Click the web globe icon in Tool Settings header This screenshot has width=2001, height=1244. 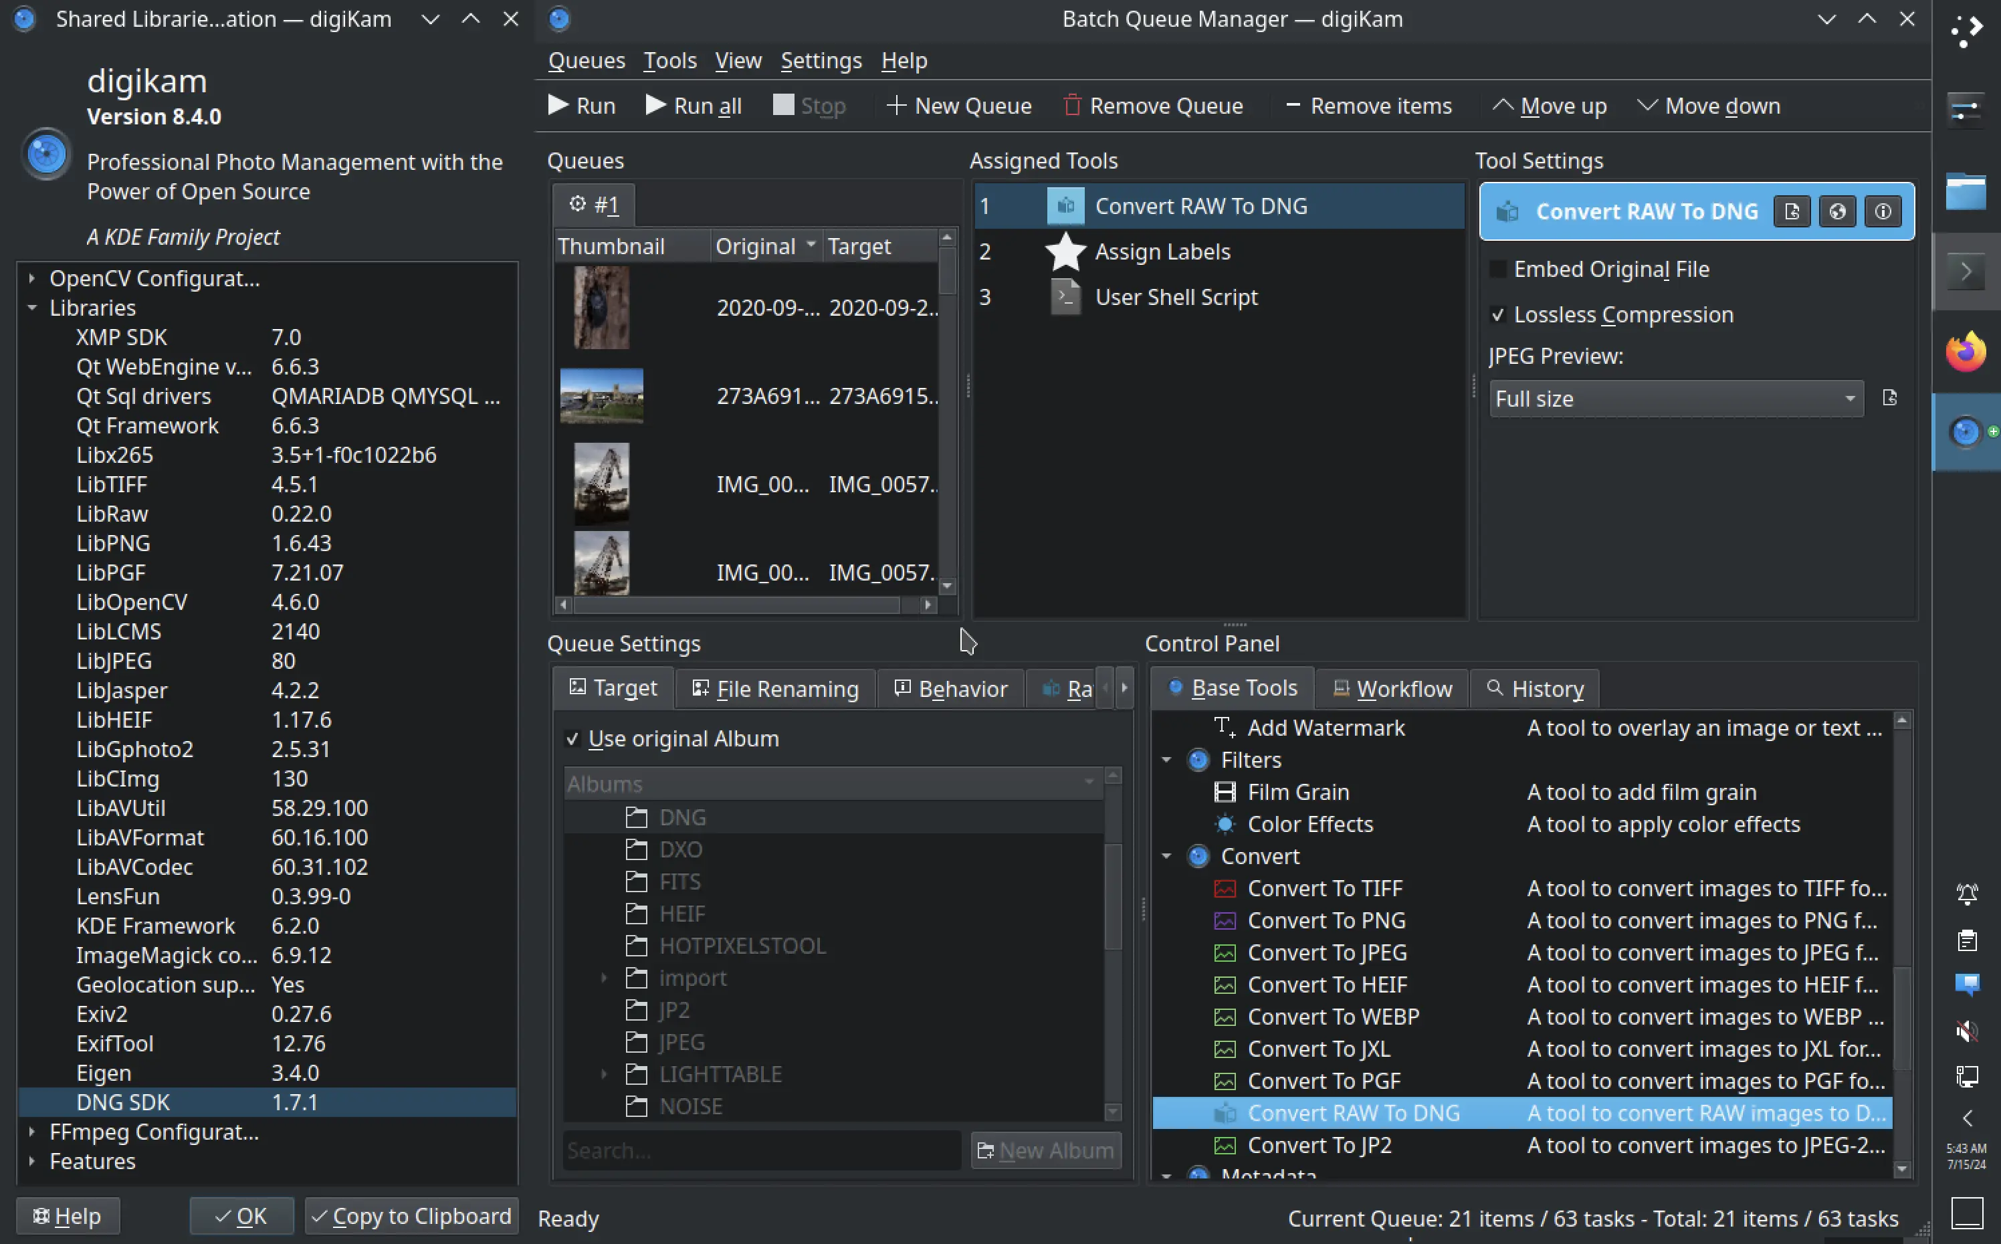point(1837,212)
